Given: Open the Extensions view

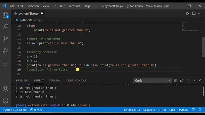Looking at the screenshot, I should click(5, 63).
